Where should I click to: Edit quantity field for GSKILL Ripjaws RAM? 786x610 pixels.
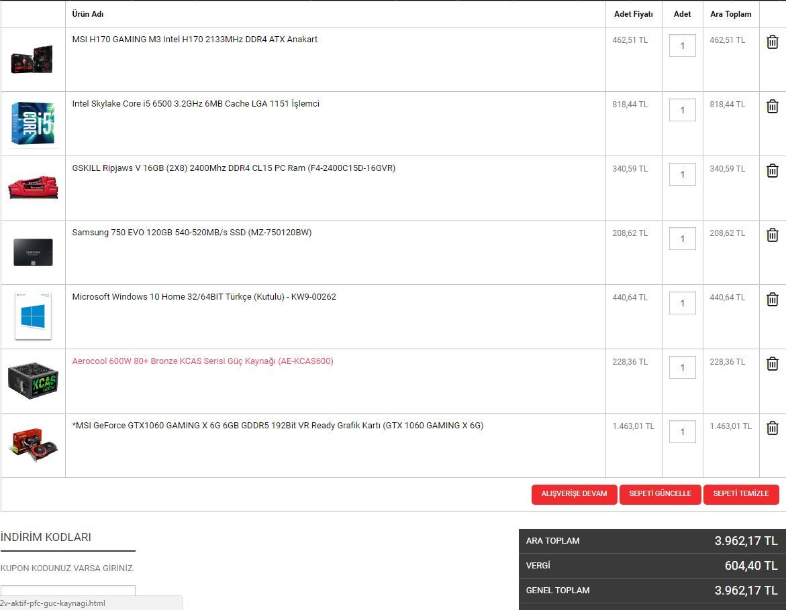(x=682, y=174)
